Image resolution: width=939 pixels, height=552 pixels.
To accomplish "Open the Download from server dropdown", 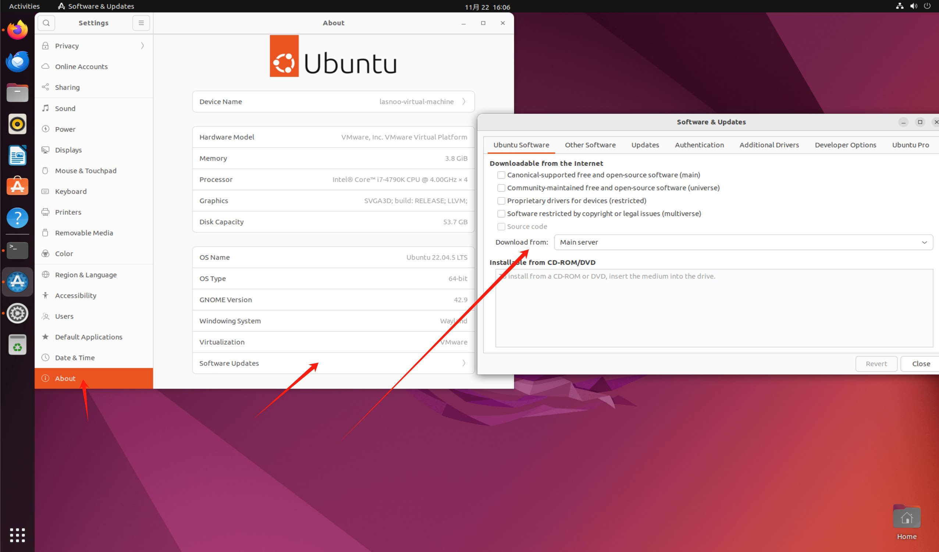I will pos(743,242).
